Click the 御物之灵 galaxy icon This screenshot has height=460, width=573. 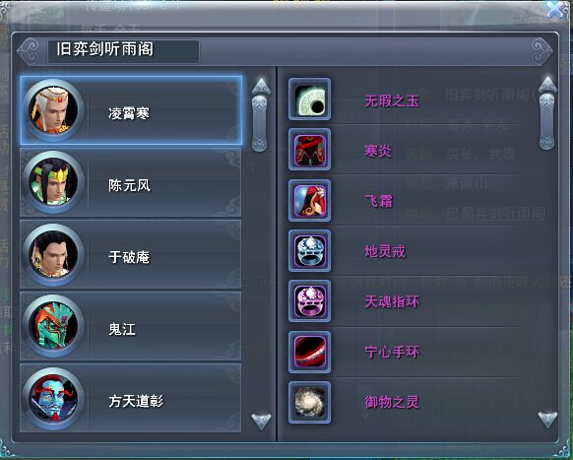309,403
